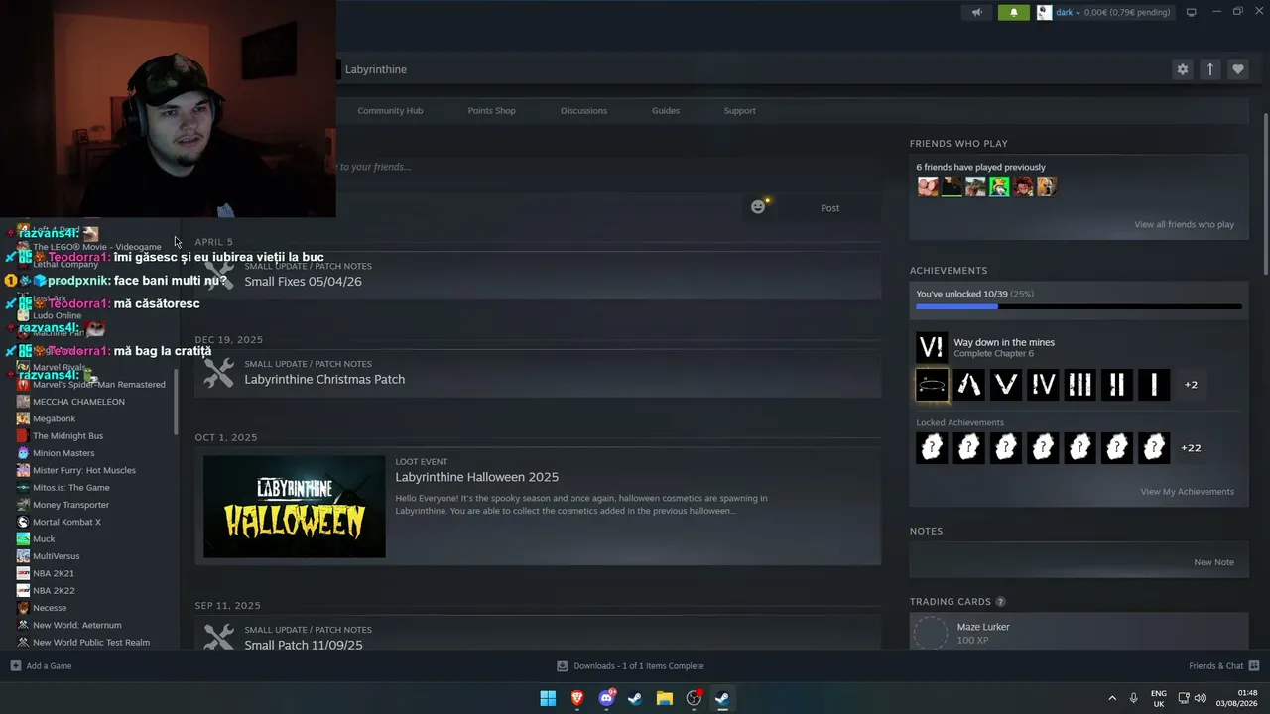This screenshot has width=1270, height=714.
Task: Show the +2 more unlocked achievements
Action: (x=1191, y=385)
